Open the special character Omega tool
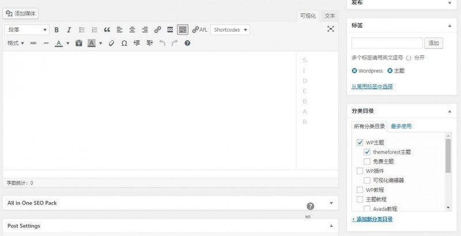This screenshot has width=461, height=236. [124, 43]
